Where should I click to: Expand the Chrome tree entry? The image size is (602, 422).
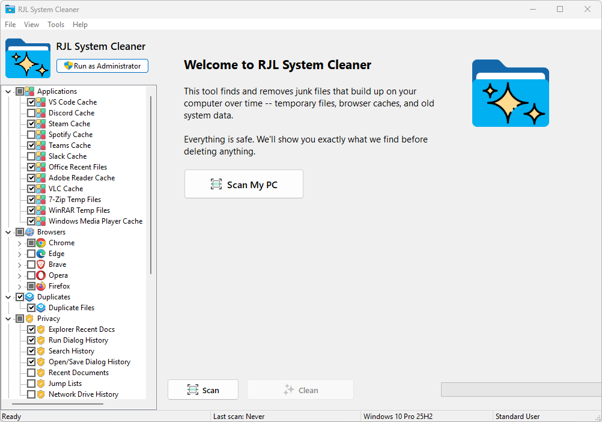click(x=19, y=243)
